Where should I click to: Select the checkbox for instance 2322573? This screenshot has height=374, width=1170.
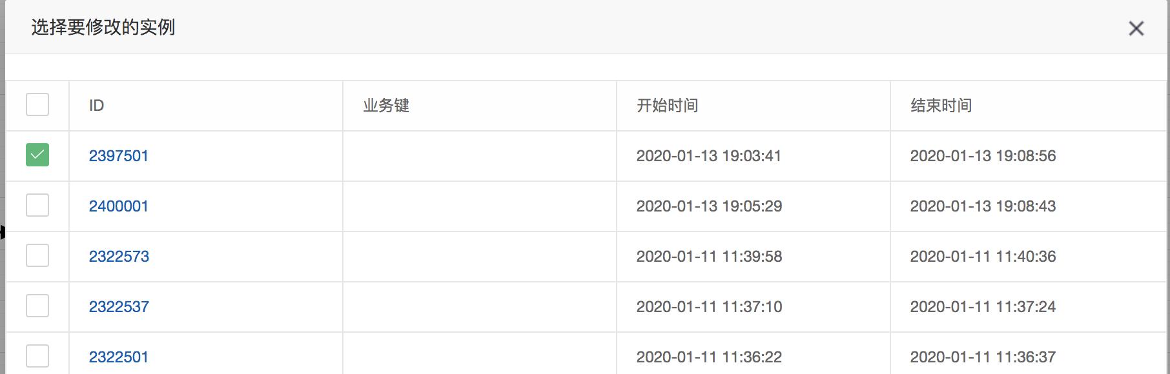(x=37, y=255)
